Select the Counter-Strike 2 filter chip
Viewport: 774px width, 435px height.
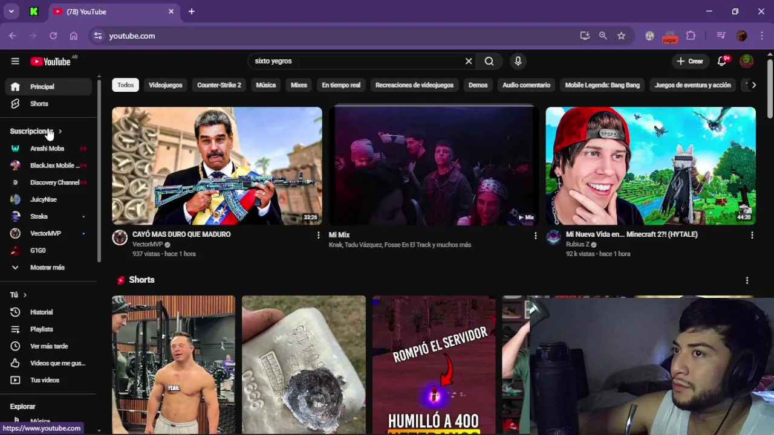tap(219, 85)
